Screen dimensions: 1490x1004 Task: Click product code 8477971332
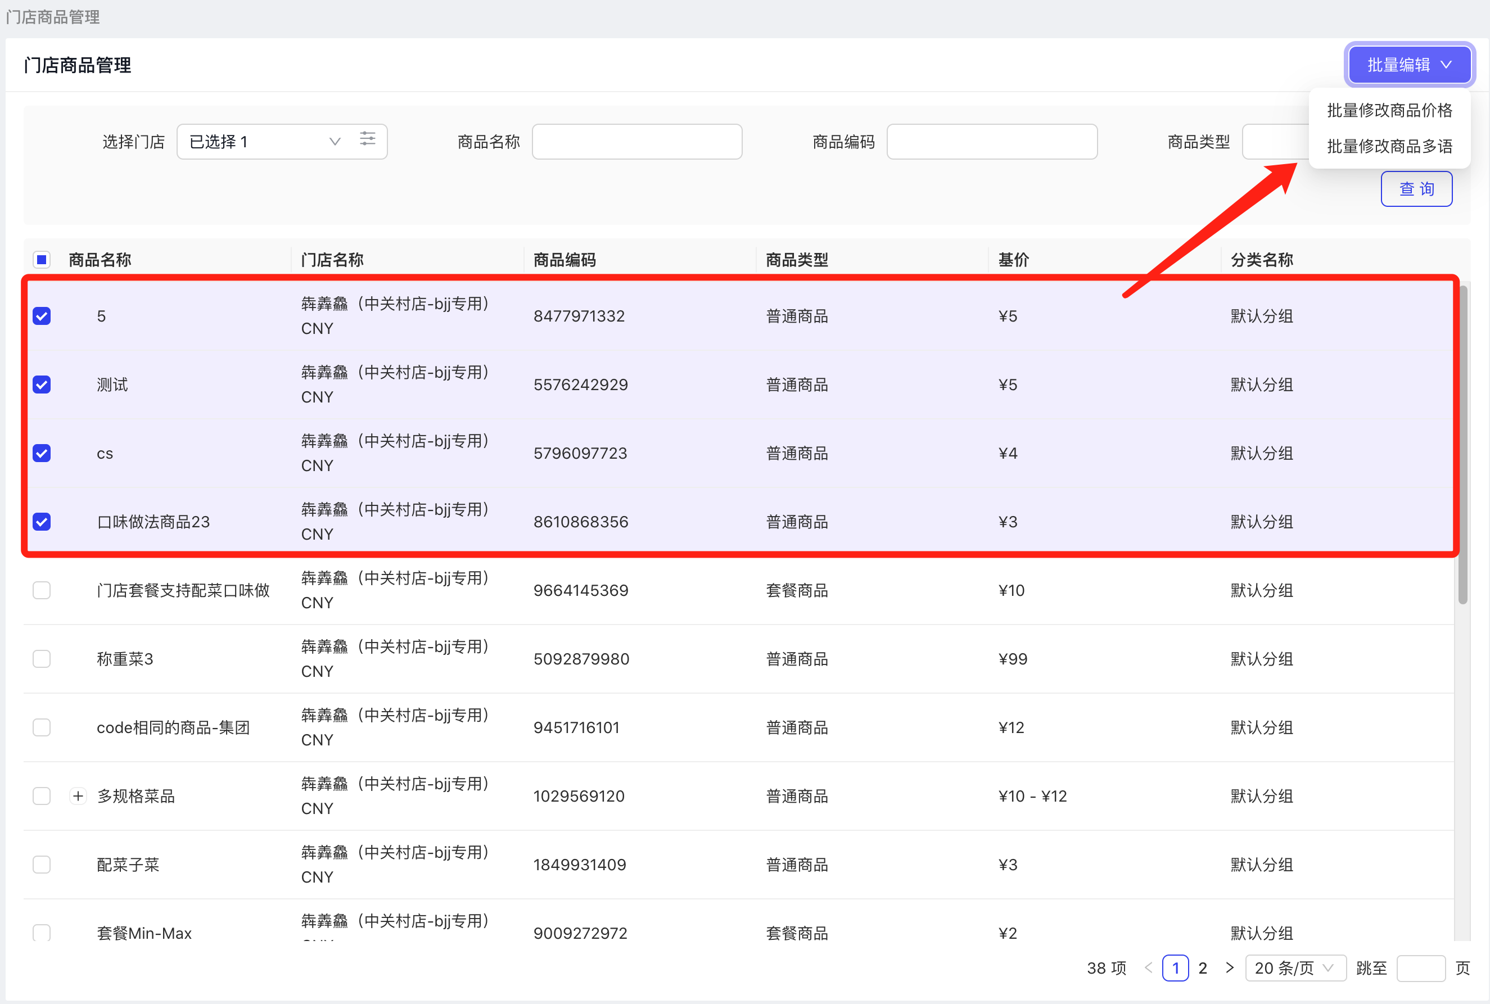tap(579, 316)
